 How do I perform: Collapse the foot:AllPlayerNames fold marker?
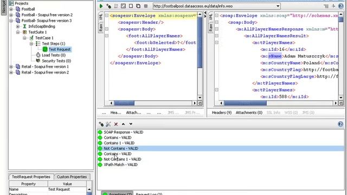coord(107,36)
